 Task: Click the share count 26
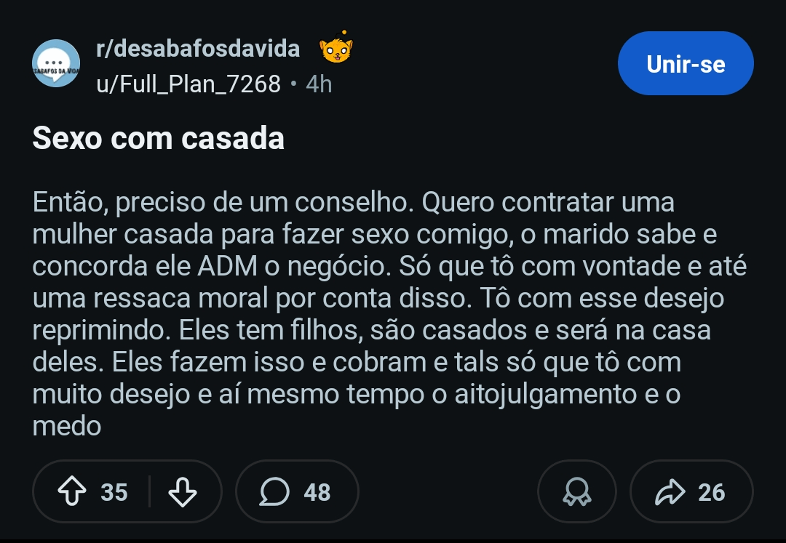tap(711, 492)
